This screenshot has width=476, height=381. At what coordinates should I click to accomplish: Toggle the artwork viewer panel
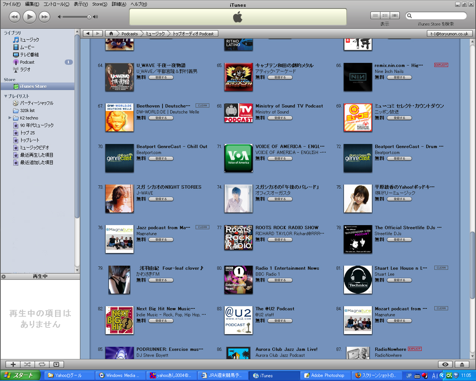click(57, 365)
